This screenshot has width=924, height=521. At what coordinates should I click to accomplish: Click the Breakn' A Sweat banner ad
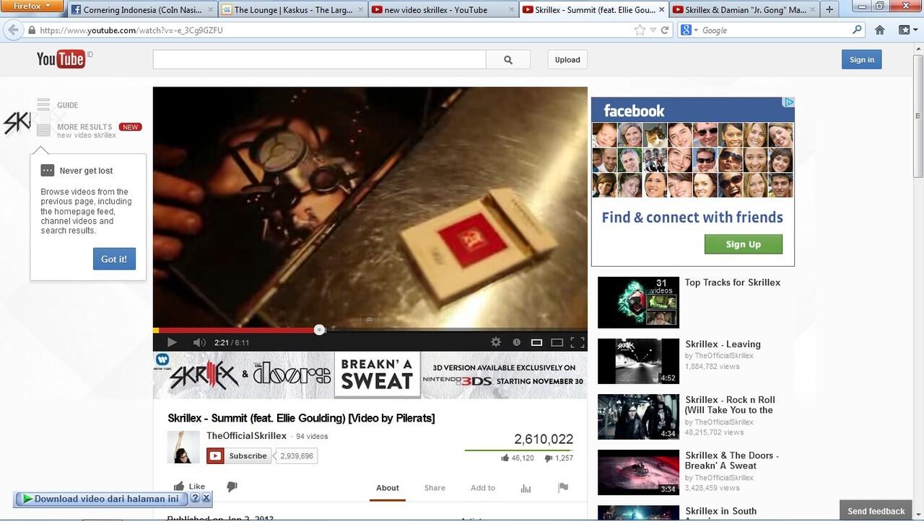tap(370, 375)
